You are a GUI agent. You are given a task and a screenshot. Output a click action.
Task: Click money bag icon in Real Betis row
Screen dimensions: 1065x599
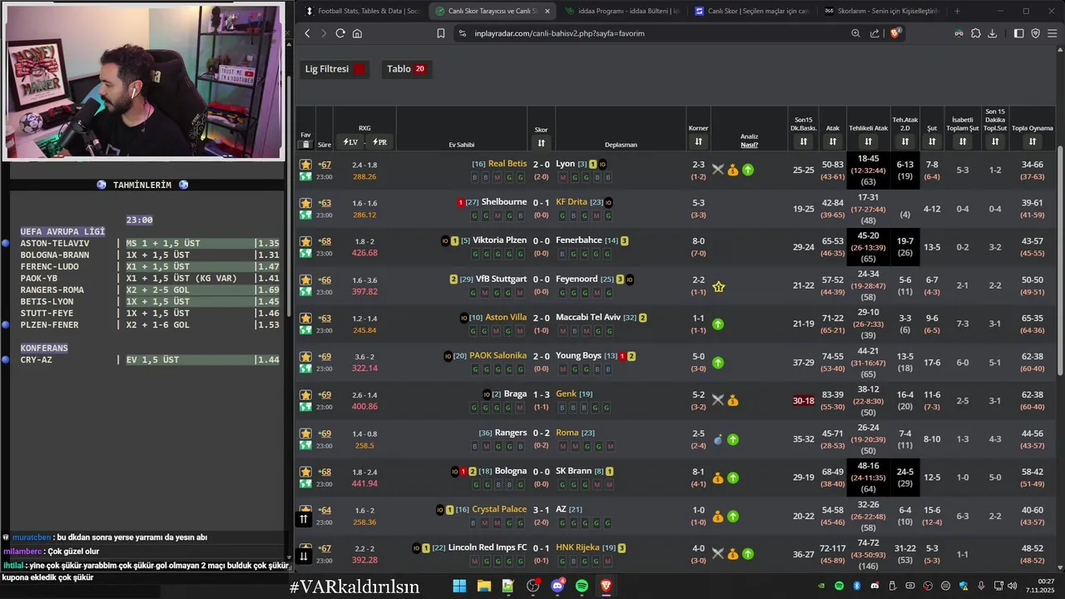pyautogui.click(x=733, y=170)
